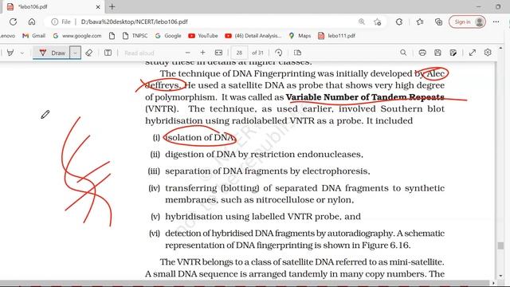Image resolution: width=510 pixels, height=287 pixels.
Task: Click the "of 31" page count text
Action: (257, 53)
